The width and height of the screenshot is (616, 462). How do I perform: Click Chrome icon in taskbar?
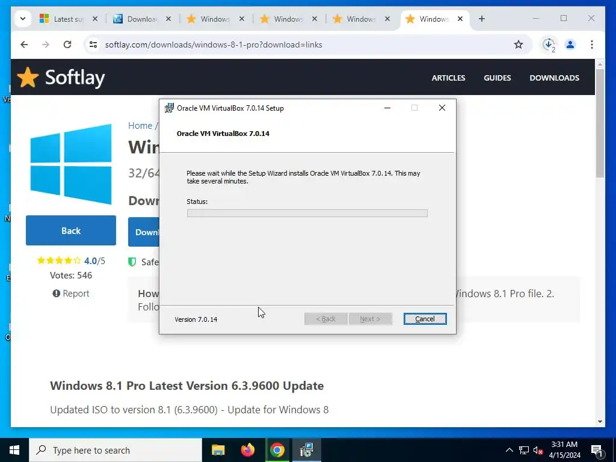[277, 450]
